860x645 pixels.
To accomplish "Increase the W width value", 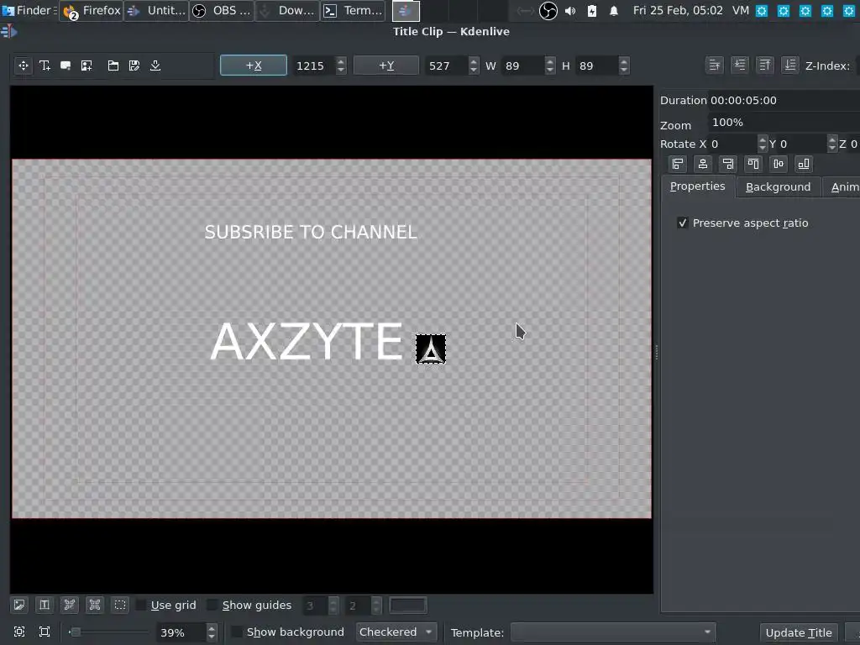I will 550,61.
